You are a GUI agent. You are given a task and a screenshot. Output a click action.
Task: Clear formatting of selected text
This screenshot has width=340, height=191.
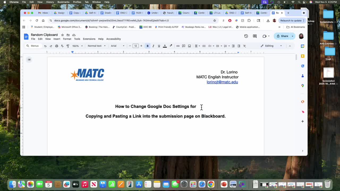click(x=245, y=46)
